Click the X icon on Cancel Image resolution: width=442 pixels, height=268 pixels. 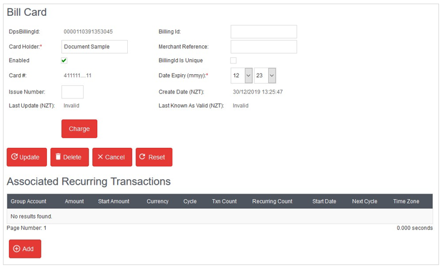click(x=100, y=157)
